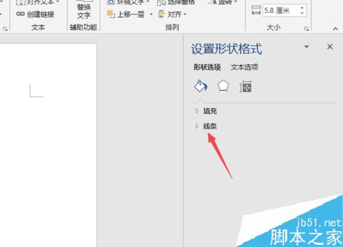
Task: Switch to 文本选项 tab
Action: [244, 67]
